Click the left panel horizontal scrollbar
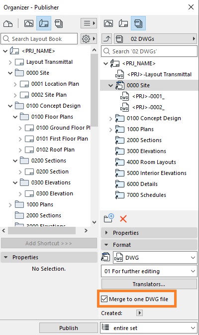The height and width of the screenshot is (335, 199). click(42, 231)
